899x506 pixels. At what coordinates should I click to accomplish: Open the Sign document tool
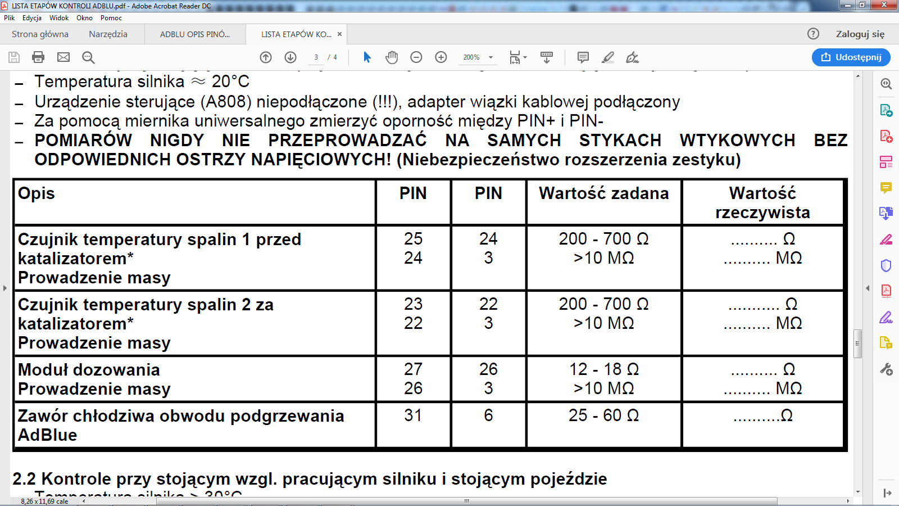click(x=632, y=57)
